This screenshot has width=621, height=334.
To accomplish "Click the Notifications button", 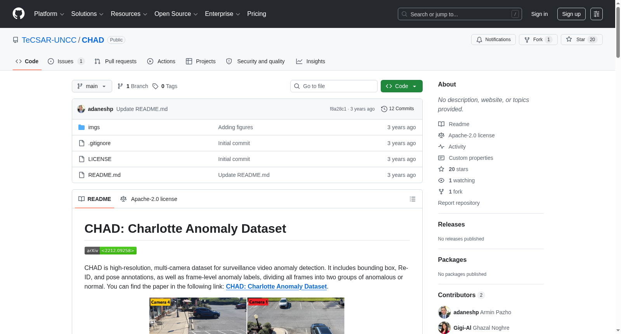I will point(493,40).
